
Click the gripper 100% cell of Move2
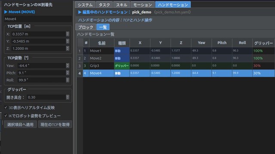263,58
